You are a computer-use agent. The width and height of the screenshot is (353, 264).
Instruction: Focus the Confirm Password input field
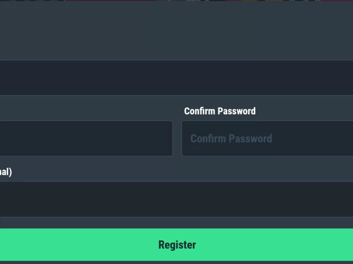pos(267,138)
